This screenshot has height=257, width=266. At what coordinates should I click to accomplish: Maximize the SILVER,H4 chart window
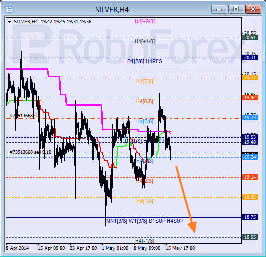click(x=236, y=9)
